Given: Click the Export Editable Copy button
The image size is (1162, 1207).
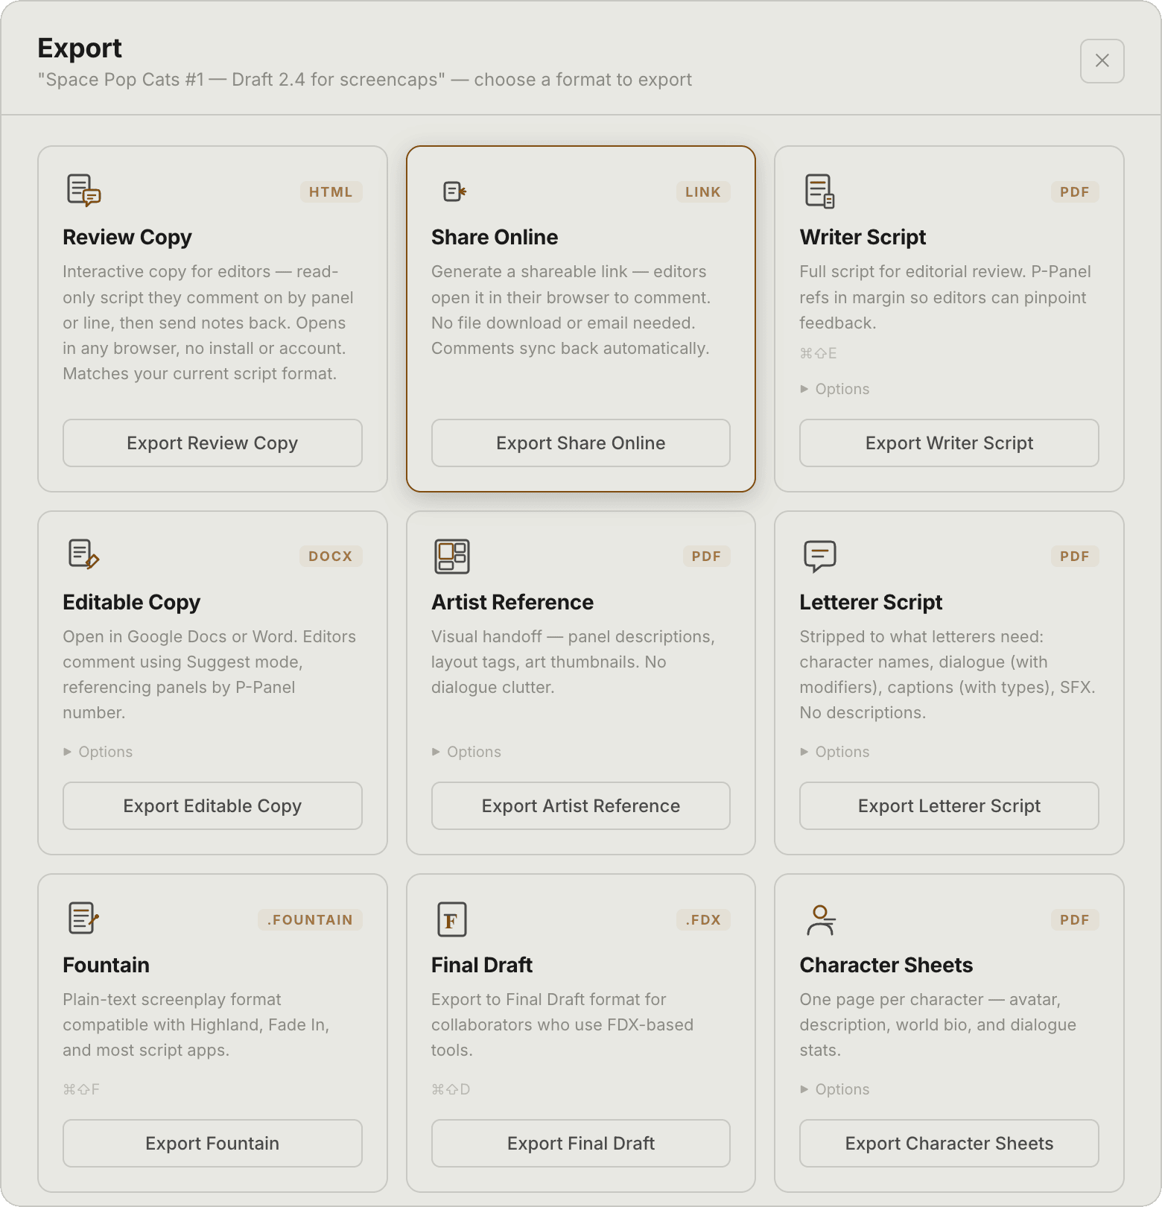Looking at the screenshot, I should click(x=212, y=806).
